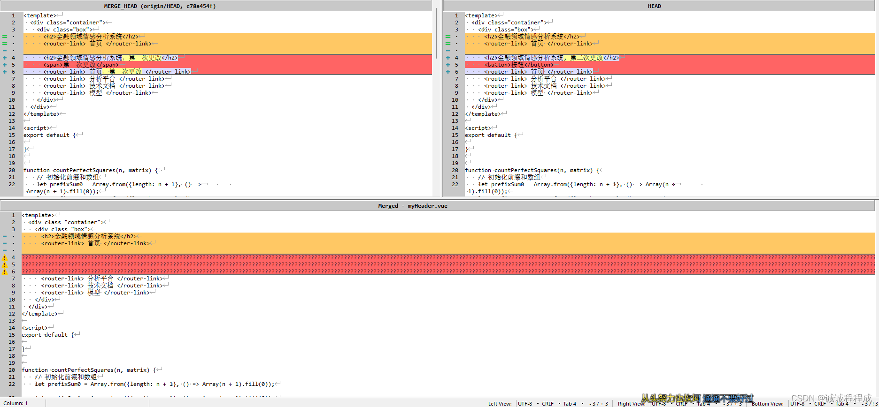Click the minus marker in the MERGE_HEAD pane margin
879x407 pixels.
tap(5, 51)
